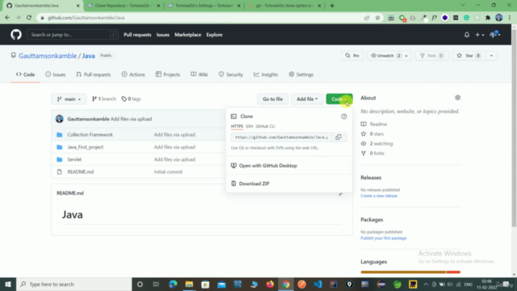517x291 pixels.
Task: Click the Collection Framework folder icon
Action: (x=59, y=135)
